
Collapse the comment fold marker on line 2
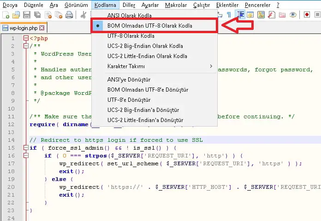coord(26,46)
